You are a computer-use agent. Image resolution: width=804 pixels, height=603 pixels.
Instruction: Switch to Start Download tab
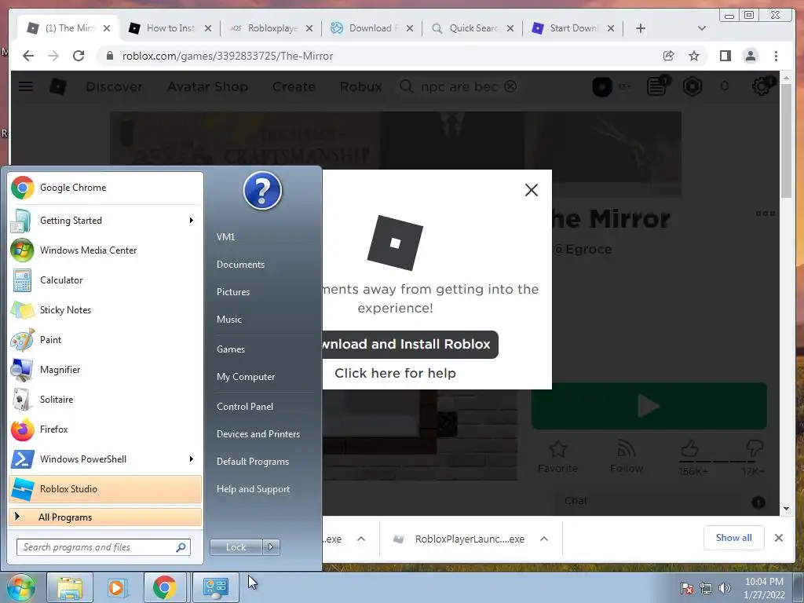tap(572, 28)
